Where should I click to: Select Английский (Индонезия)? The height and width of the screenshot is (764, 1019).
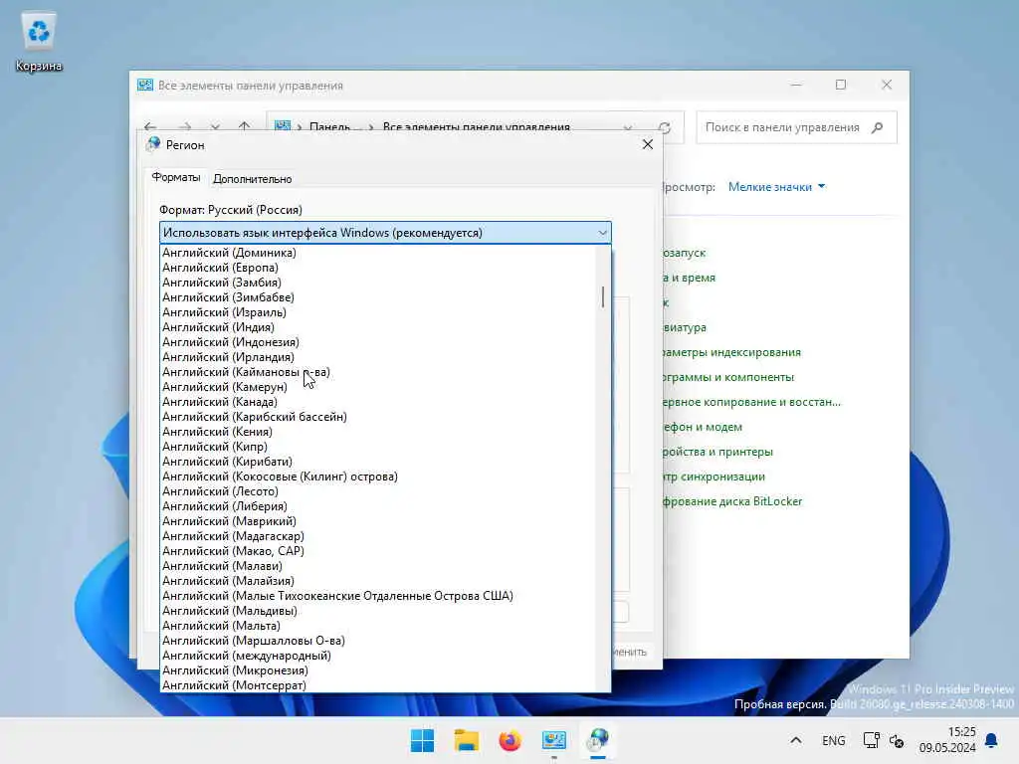(377, 342)
